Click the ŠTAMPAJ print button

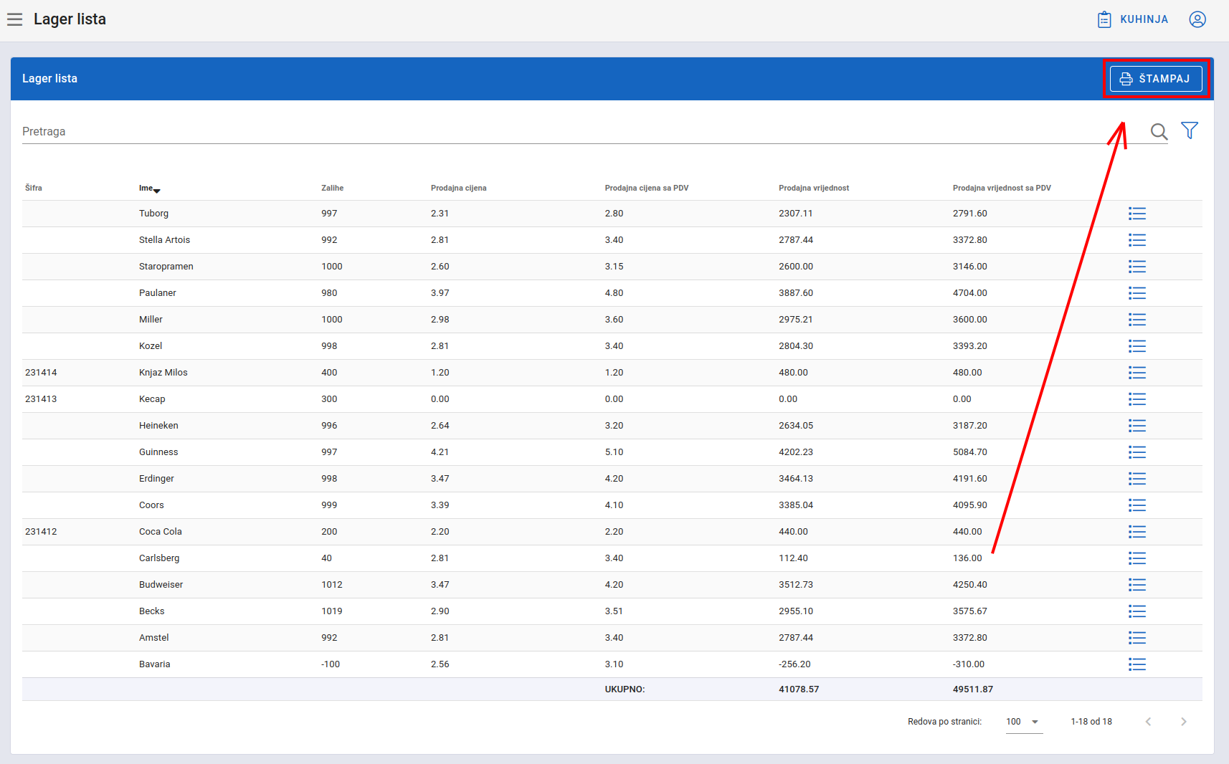point(1156,79)
